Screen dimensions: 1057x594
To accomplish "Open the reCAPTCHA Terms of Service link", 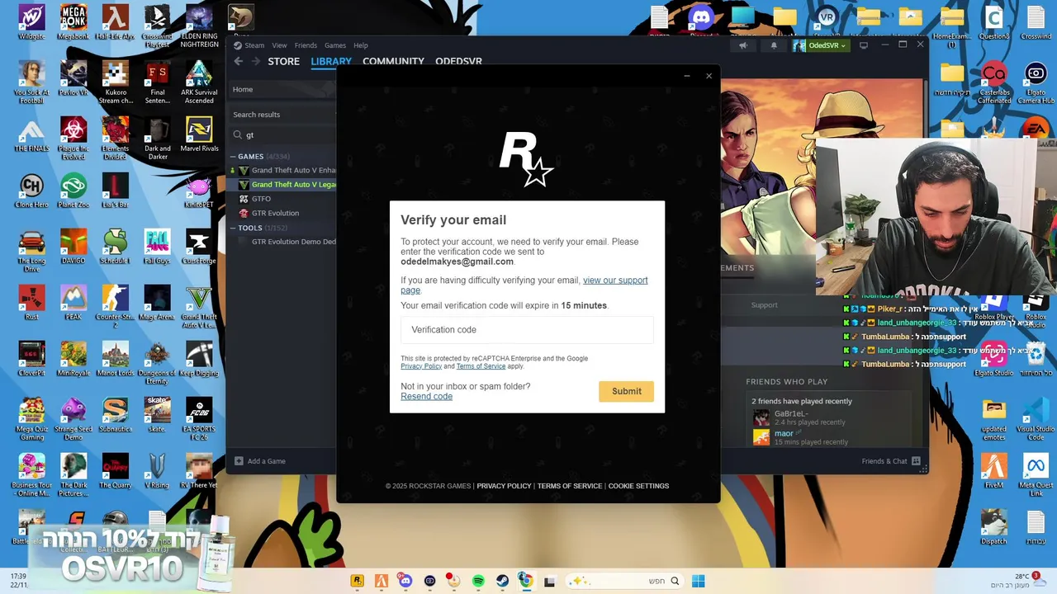I will 481,366.
